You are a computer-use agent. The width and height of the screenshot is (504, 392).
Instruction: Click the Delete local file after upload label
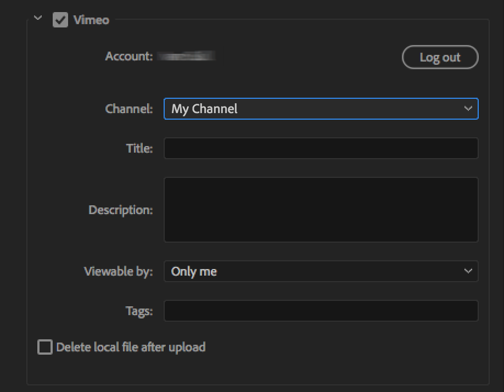pyautogui.click(x=130, y=347)
